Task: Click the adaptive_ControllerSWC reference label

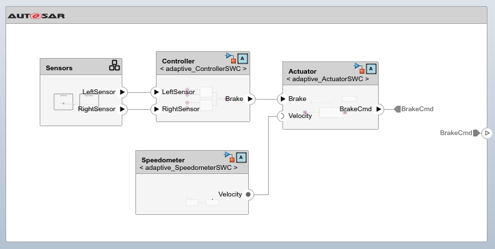Action: coord(203,69)
